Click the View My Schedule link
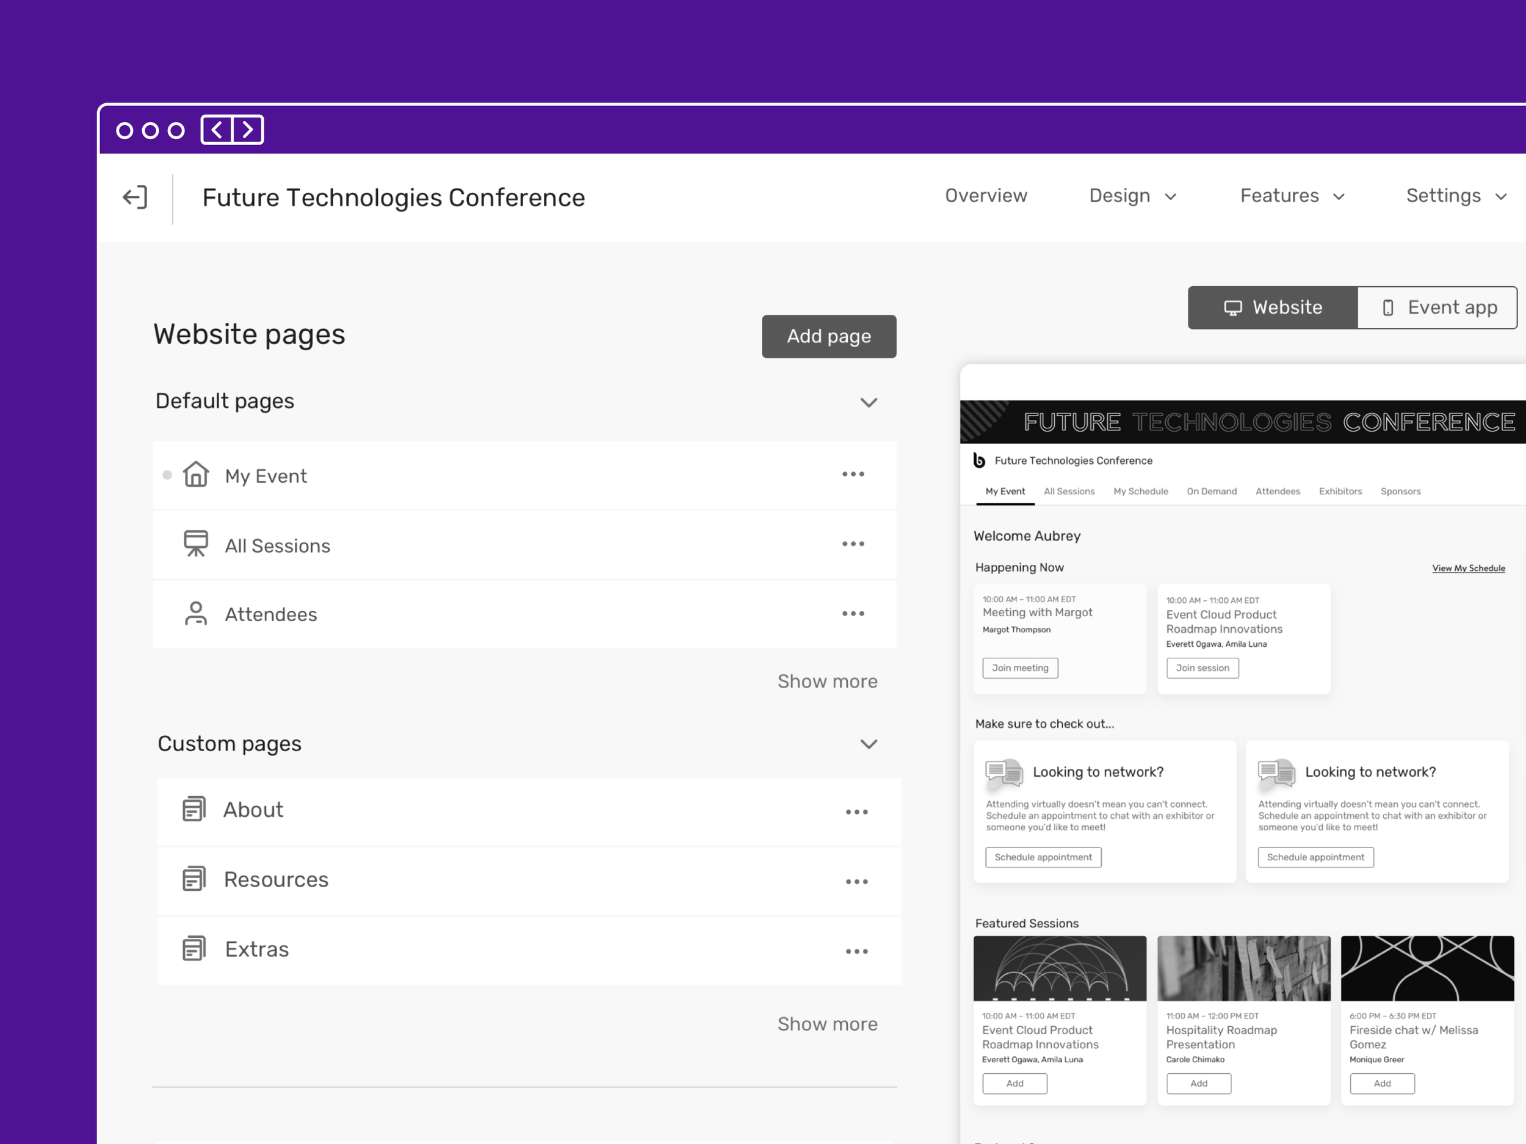Image resolution: width=1526 pixels, height=1144 pixels. pos(1468,568)
